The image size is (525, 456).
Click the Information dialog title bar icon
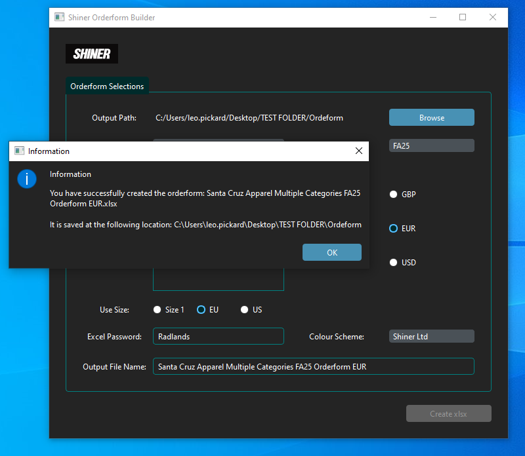click(19, 151)
